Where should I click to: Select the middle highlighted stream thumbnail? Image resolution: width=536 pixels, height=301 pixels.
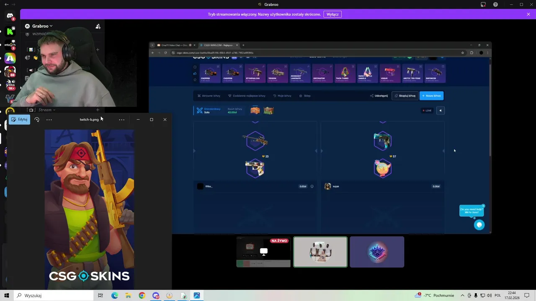(320, 252)
